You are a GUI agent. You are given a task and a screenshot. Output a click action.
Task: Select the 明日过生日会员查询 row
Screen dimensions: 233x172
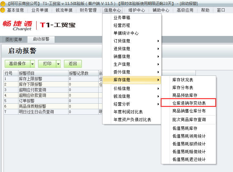[x=53, y=112]
